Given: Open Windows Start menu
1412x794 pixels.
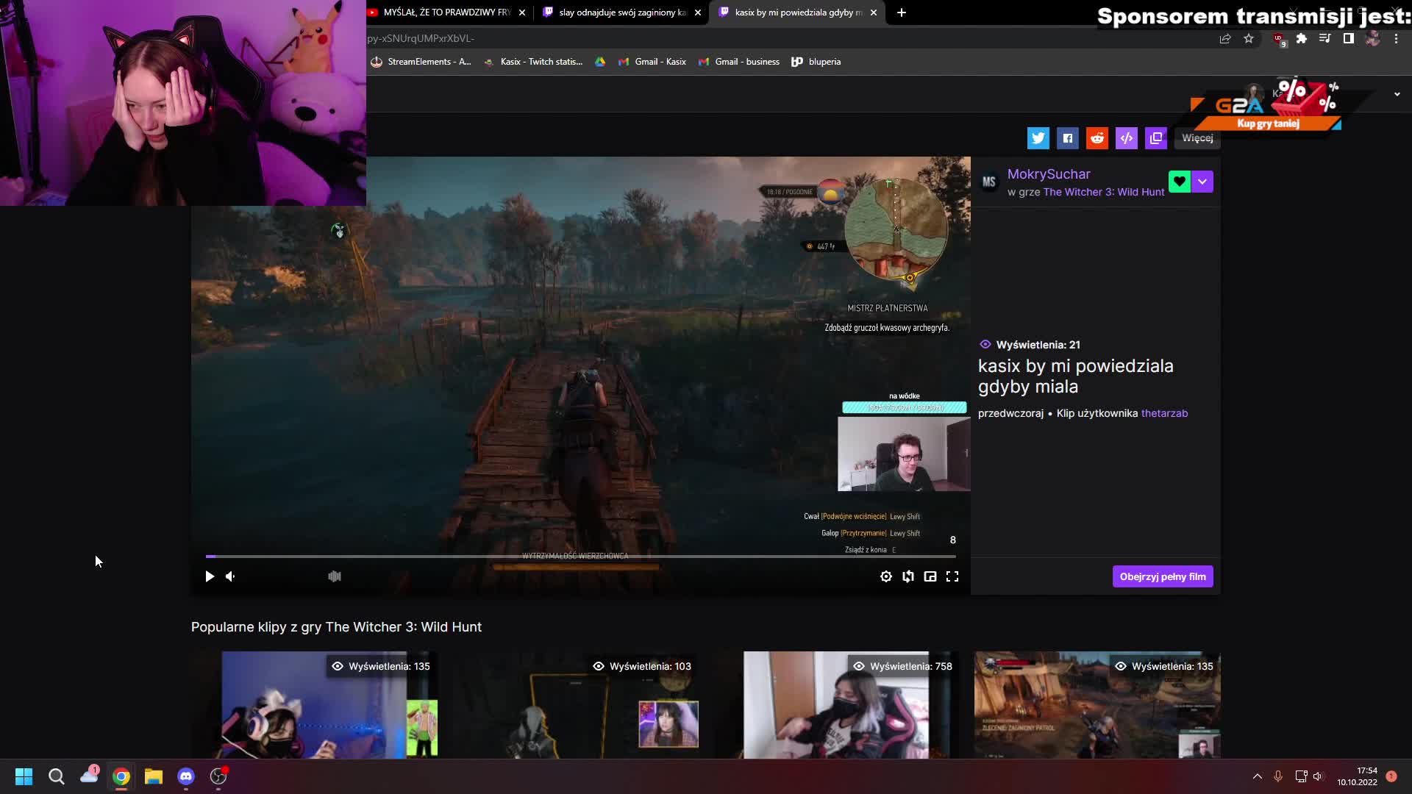Looking at the screenshot, I should pyautogui.click(x=24, y=776).
